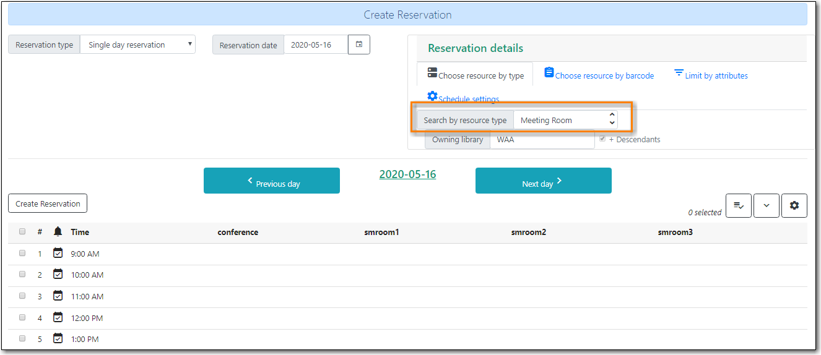This screenshot has height=355, width=821.
Task: Click the calendar icon on 12:00 PM row
Action: [58, 317]
